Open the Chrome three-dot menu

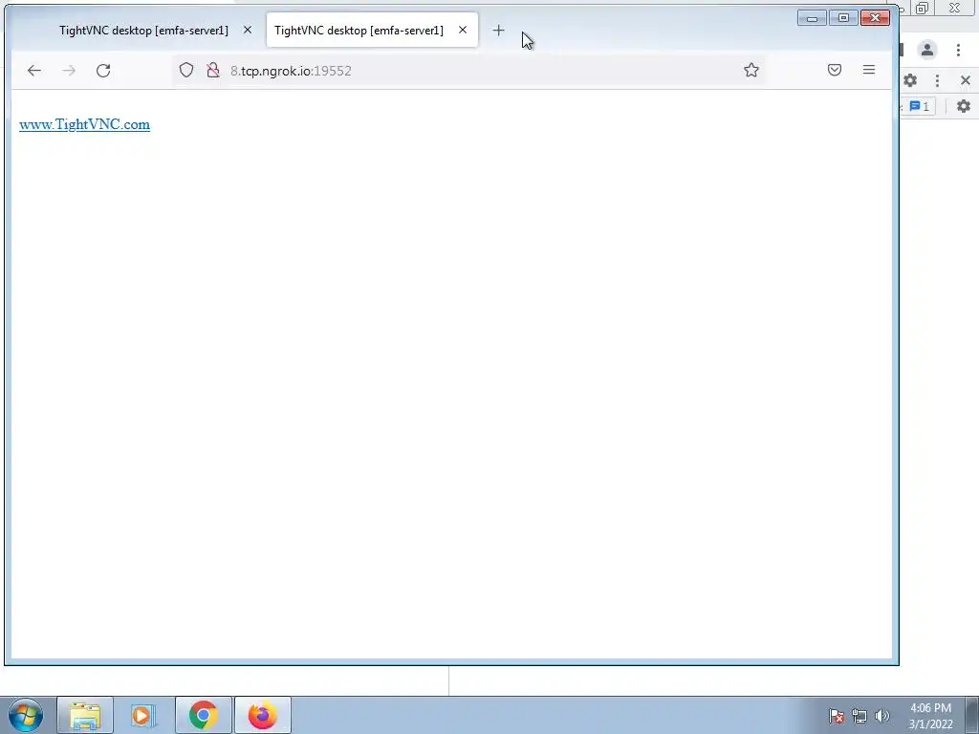[x=958, y=50]
